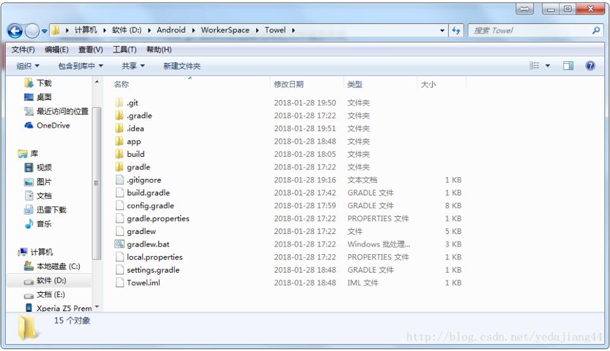Image resolution: width=610 pixels, height=351 pixels.
Task: Open the 图片 library
Action: tap(38, 182)
